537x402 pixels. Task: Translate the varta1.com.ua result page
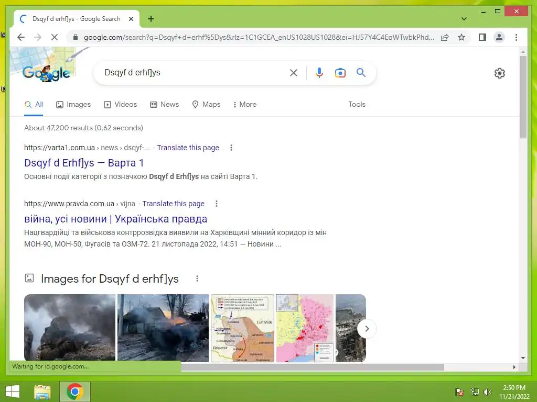[x=188, y=148]
